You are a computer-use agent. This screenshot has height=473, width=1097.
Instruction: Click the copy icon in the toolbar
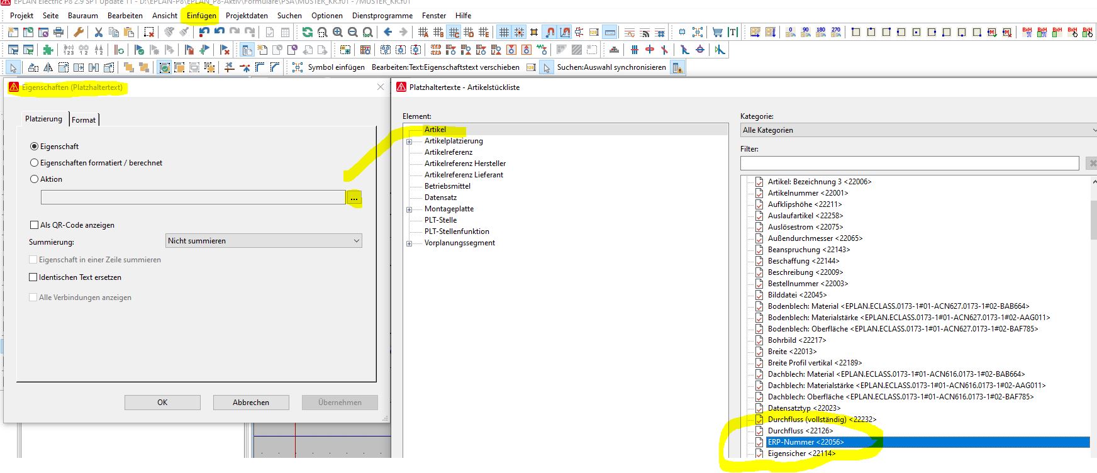(114, 32)
